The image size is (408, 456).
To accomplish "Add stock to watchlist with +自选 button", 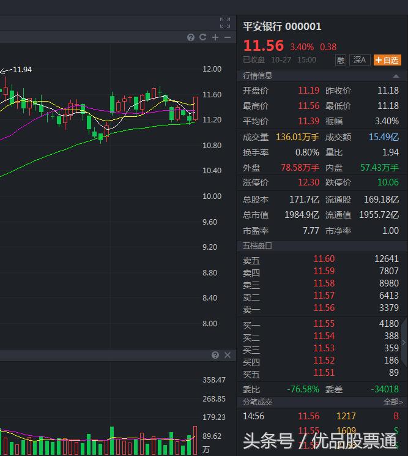I will click(x=387, y=60).
